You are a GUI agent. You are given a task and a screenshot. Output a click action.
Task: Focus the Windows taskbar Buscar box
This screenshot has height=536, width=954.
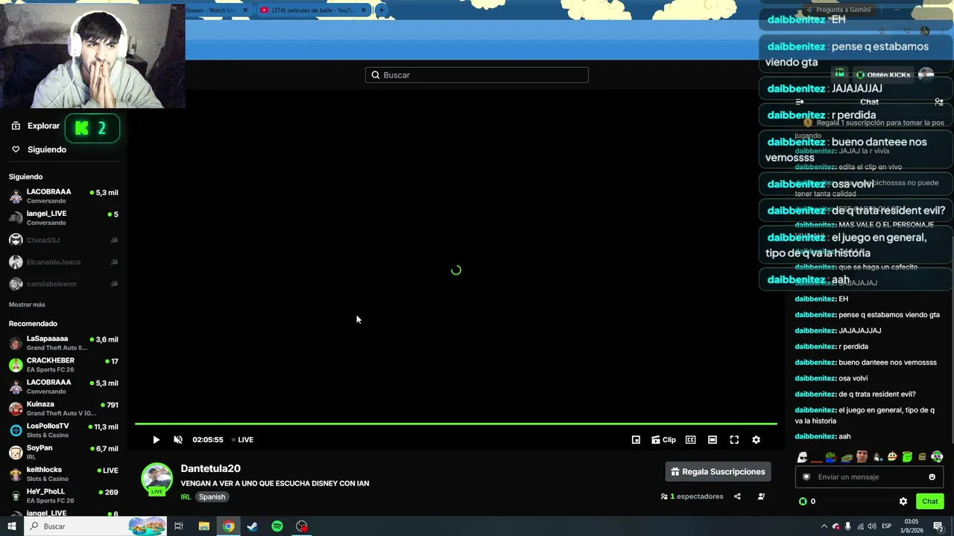[95, 526]
